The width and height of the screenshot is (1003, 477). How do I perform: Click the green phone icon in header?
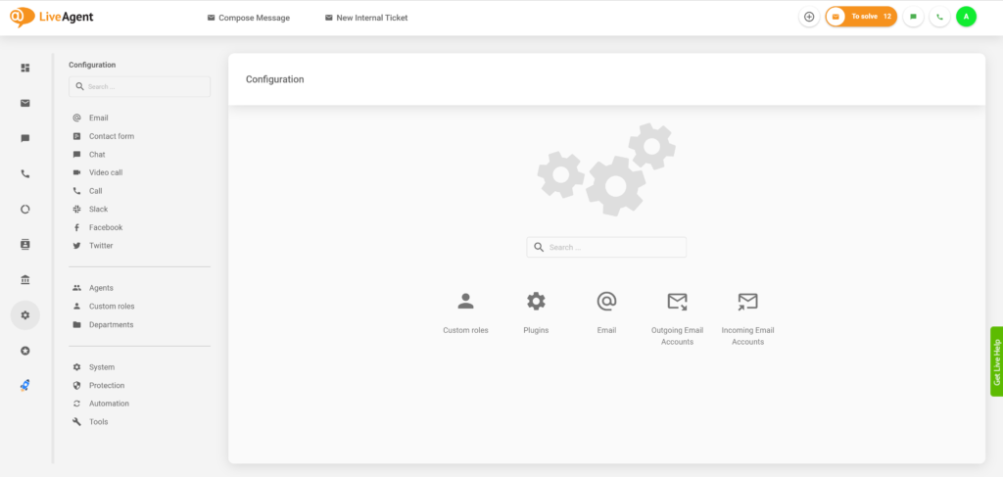coord(939,17)
